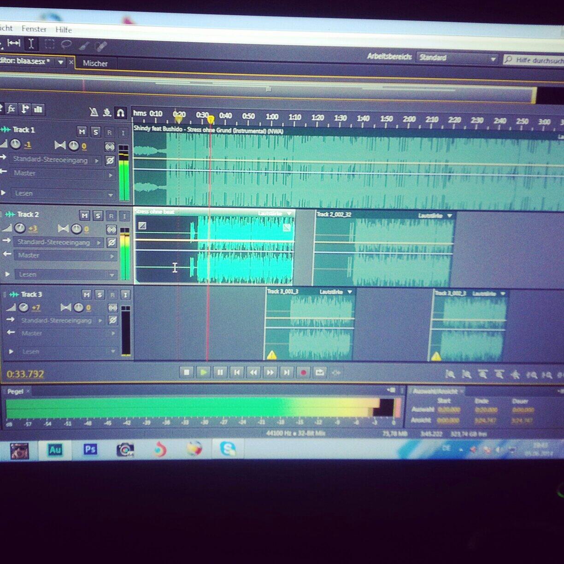Toggle input monitoring on Track 3
Screen dimensions: 564x564
click(x=125, y=294)
